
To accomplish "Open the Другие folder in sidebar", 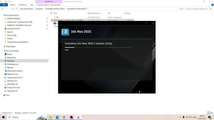I will click(x=10, y=32).
